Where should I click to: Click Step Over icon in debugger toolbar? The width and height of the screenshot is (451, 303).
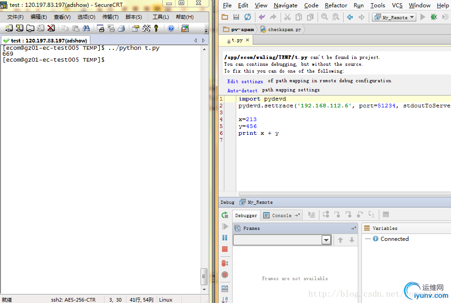(326, 215)
